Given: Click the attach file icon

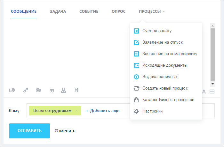Looking at the screenshot, I should (x=12, y=90).
